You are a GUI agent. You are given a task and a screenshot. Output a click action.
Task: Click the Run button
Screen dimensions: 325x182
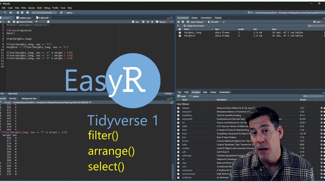tap(136, 22)
